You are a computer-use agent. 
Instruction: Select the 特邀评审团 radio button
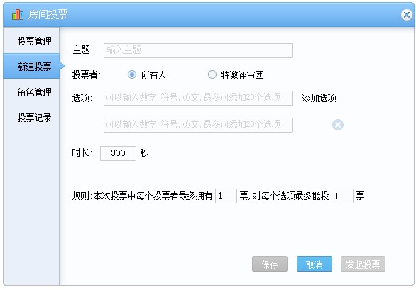(x=212, y=74)
